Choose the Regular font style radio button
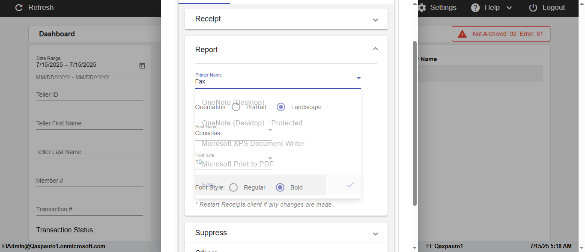Screen dimensions: 585x252 coord(233,187)
